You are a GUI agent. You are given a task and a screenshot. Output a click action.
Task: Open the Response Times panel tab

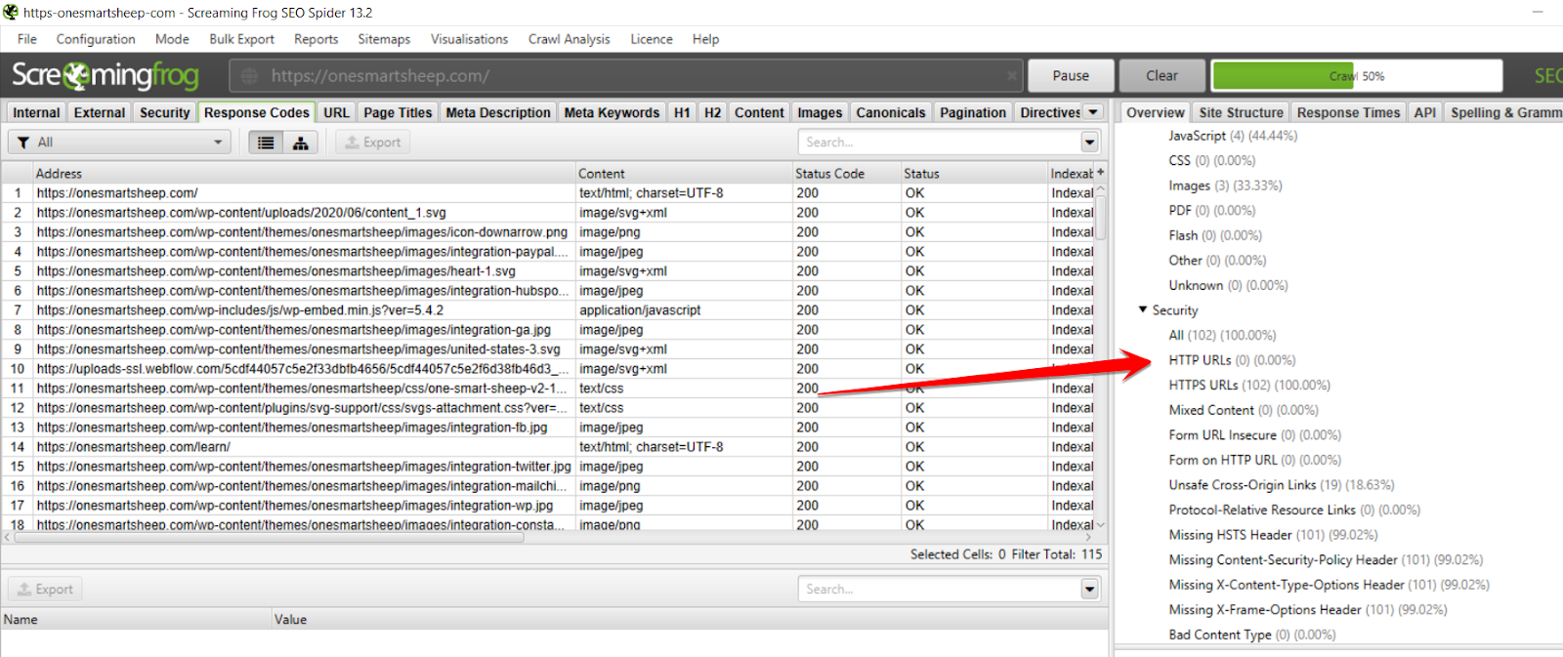click(x=1348, y=112)
